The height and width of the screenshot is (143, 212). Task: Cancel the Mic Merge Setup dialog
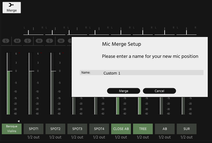pyautogui.click(x=159, y=91)
